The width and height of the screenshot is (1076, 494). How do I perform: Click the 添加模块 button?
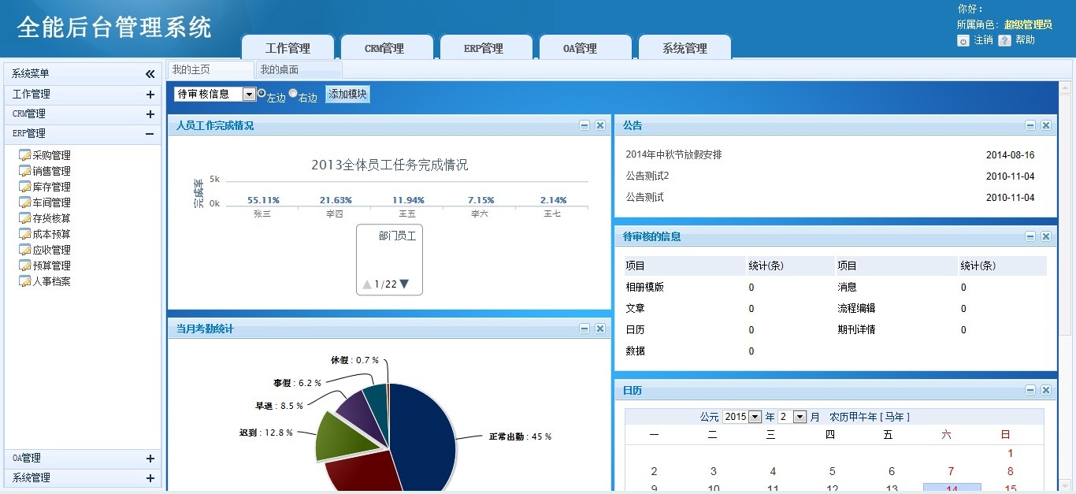coord(347,95)
